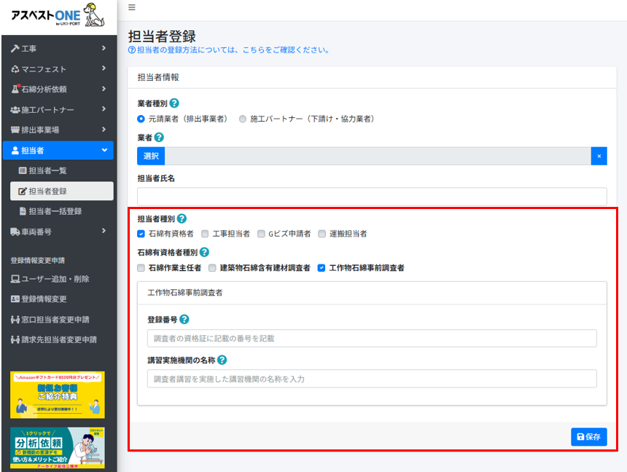Uncheck the 石綿有資格者 checkbox
The height and width of the screenshot is (472, 627).
pos(141,234)
